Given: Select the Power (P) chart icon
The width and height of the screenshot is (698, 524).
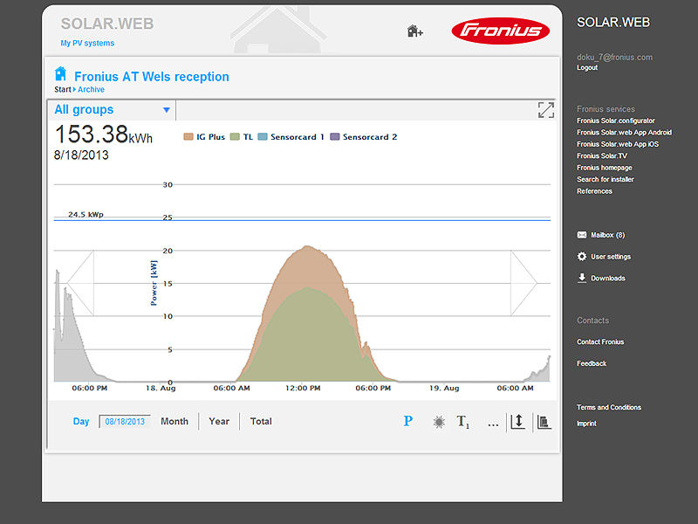Looking at the screenshot, I should point(407,421).
